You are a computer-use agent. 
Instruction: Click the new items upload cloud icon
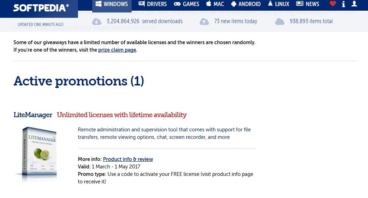[x=204, y=21]
